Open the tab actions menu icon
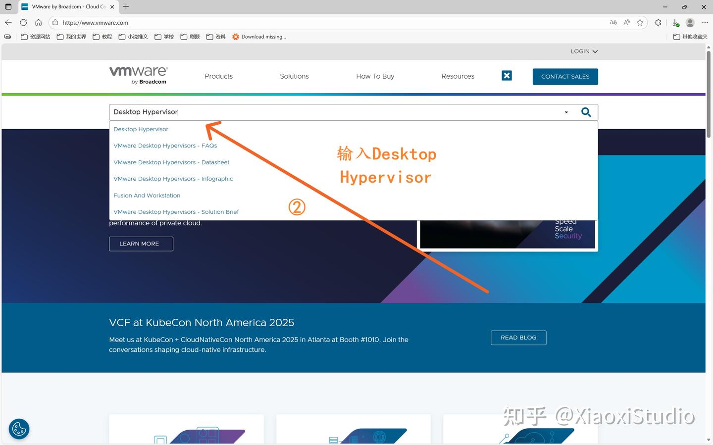The width and height of the screenshot is (713, 445). tap(8, 6)
